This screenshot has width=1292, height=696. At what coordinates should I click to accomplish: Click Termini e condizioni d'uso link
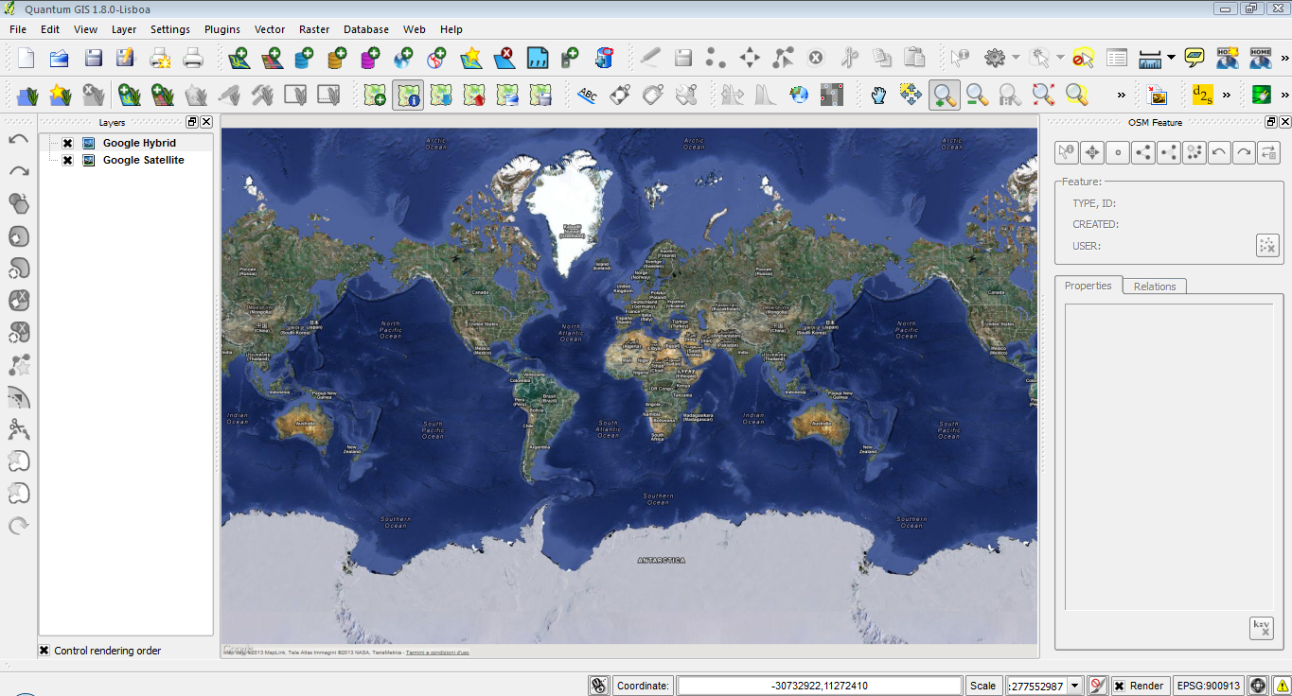(437, 652)
